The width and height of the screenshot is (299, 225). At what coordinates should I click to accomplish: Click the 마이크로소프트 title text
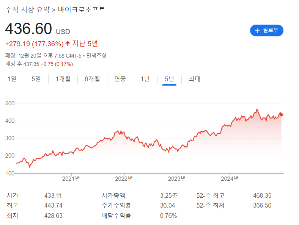click(x=82, y=9)
